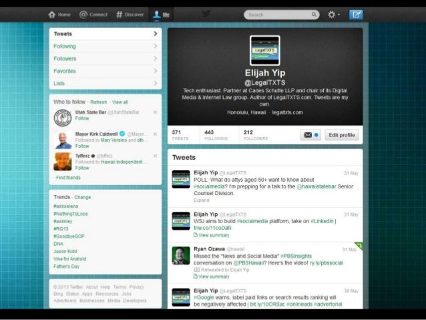Viewport: 426px width, 320px height.
Task: Follow Utah State Bar
Action: (x=82, y=118)
